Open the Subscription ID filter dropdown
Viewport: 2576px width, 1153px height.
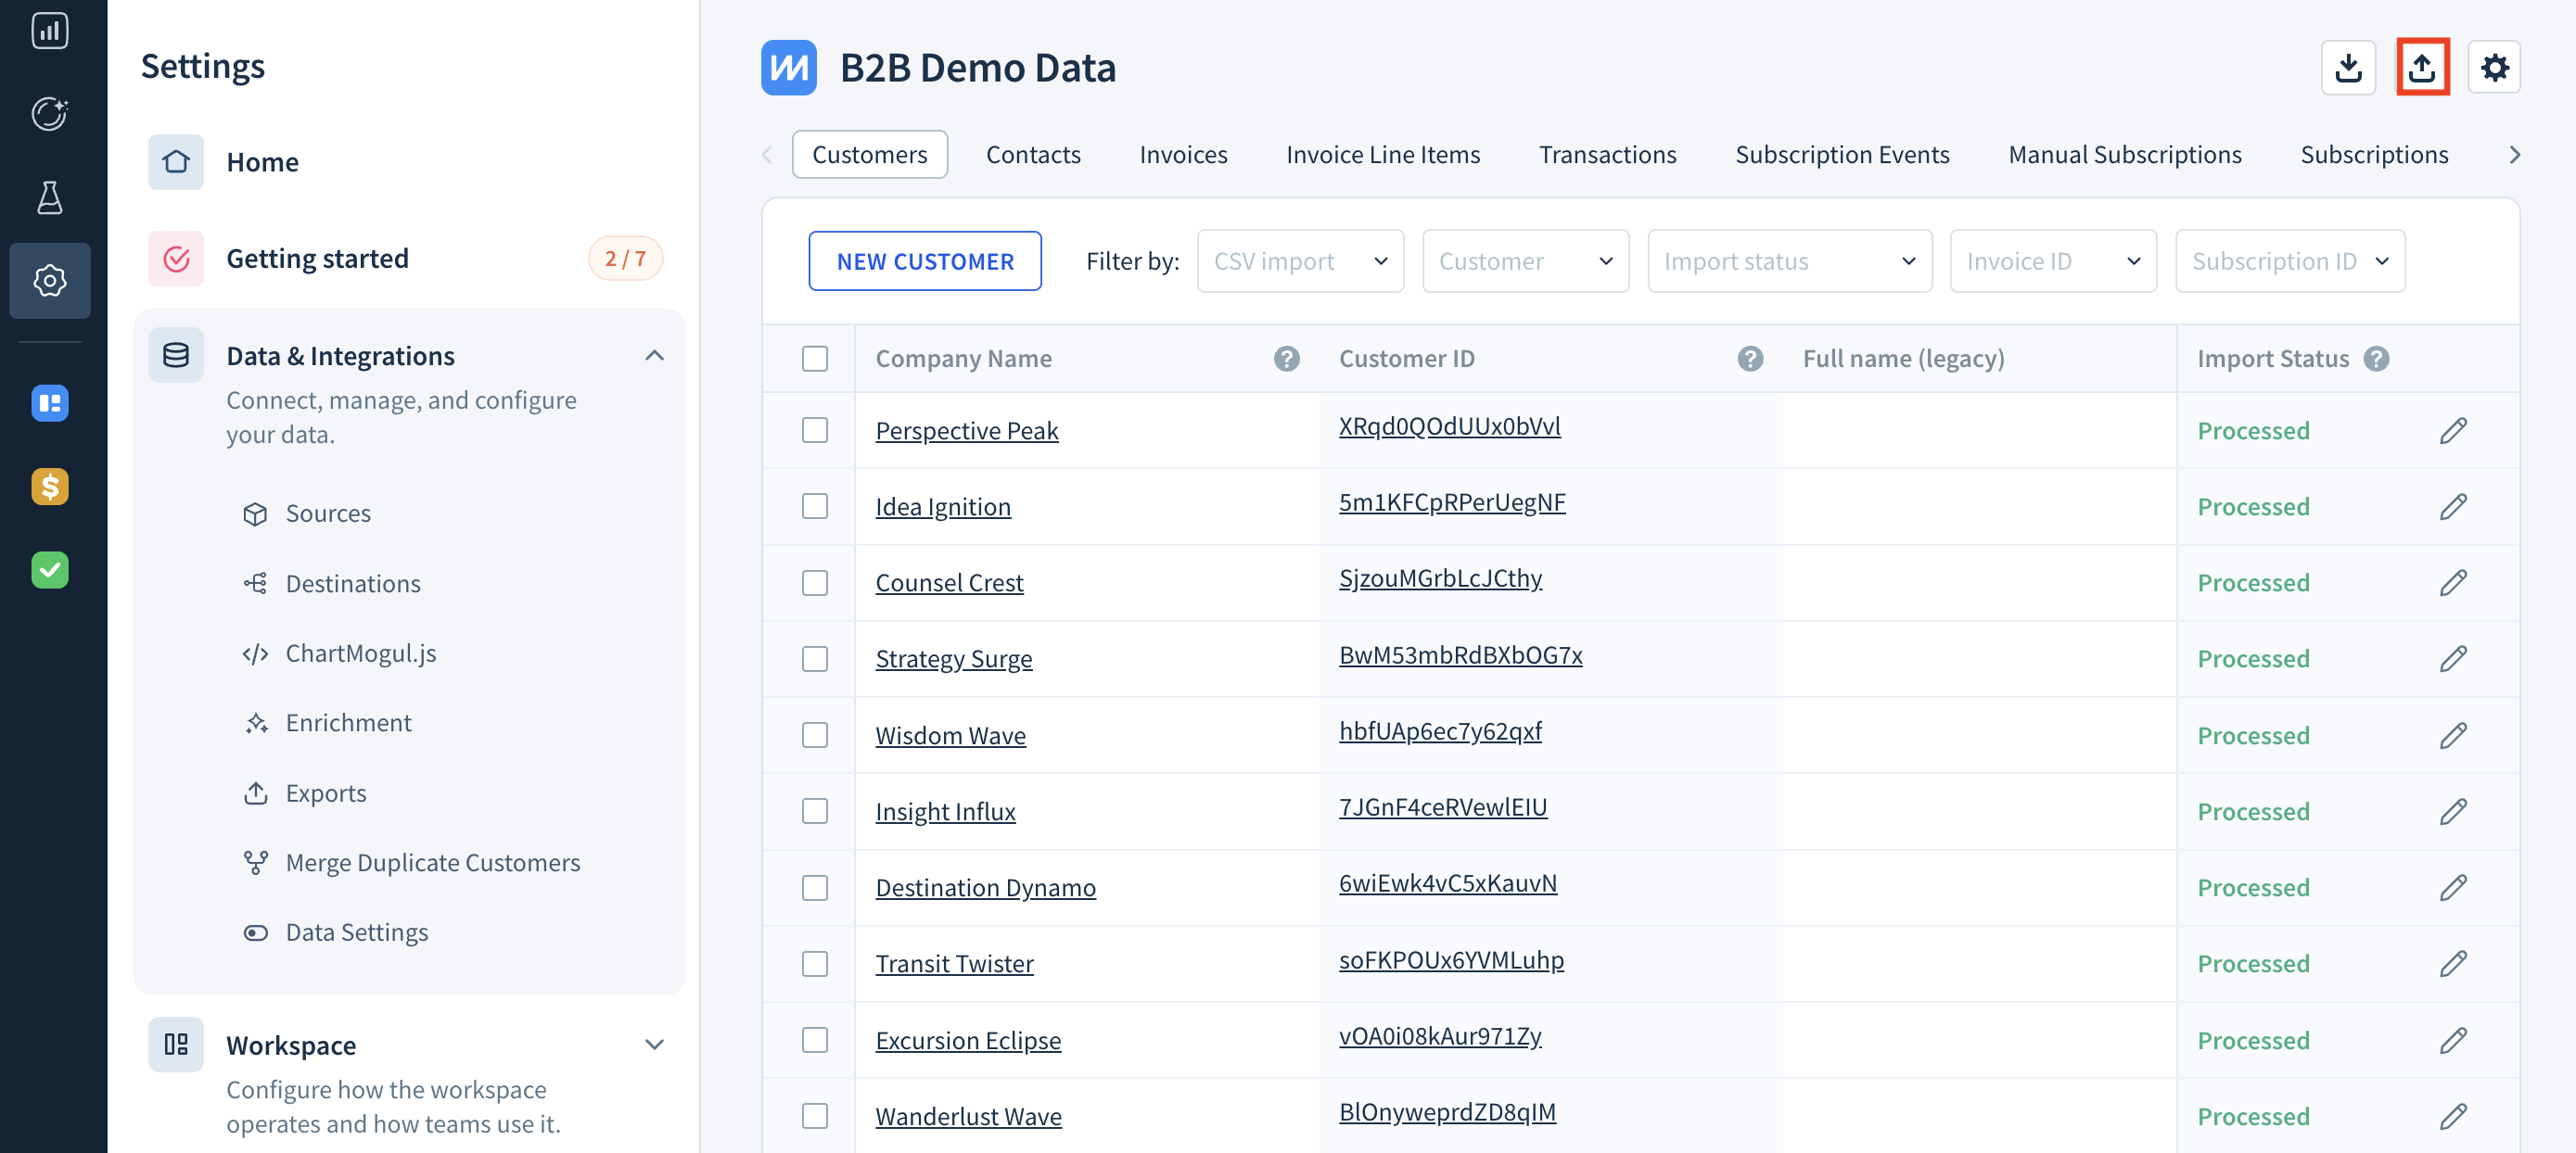(x=2289, y=260)
